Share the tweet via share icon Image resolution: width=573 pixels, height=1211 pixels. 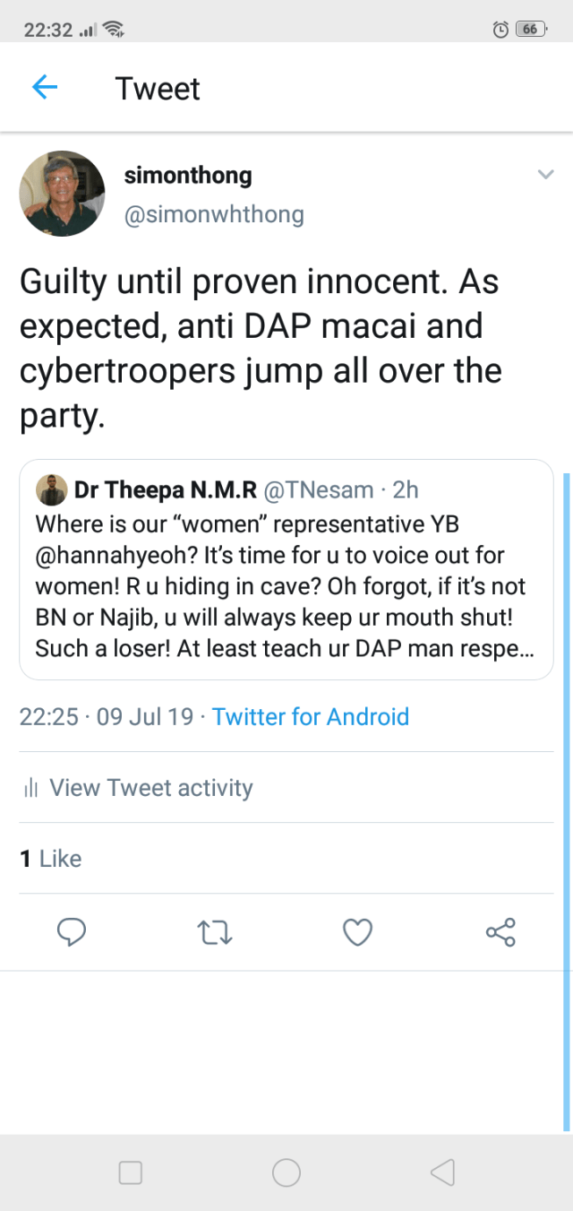(500, 932)
